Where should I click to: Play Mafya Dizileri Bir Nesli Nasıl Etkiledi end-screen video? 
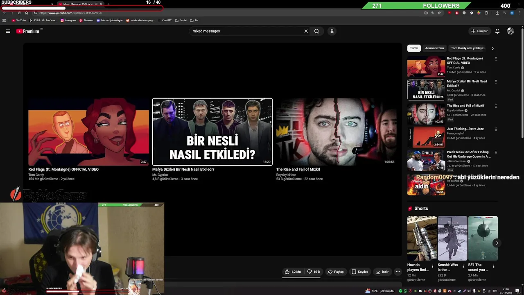(x=212, y=132)
